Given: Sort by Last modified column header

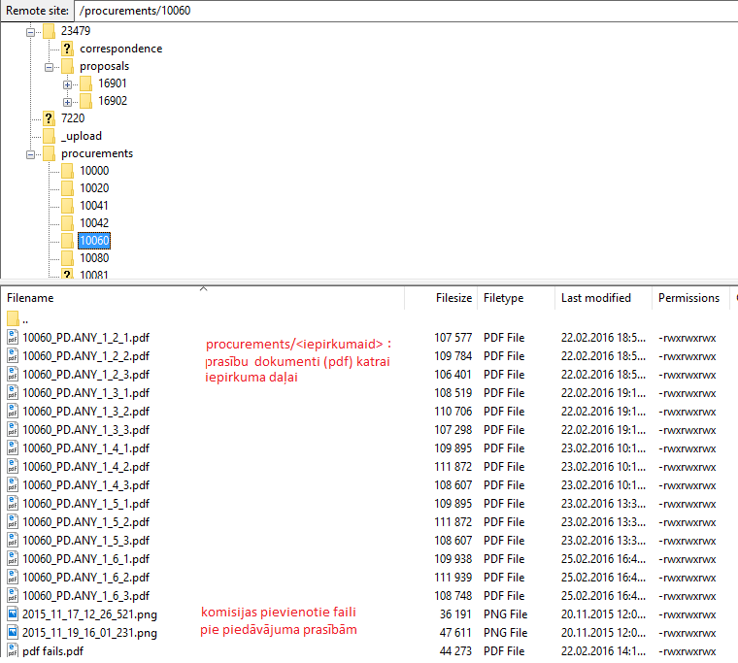Looking at the screenshot, I should (x=595, y=298).
